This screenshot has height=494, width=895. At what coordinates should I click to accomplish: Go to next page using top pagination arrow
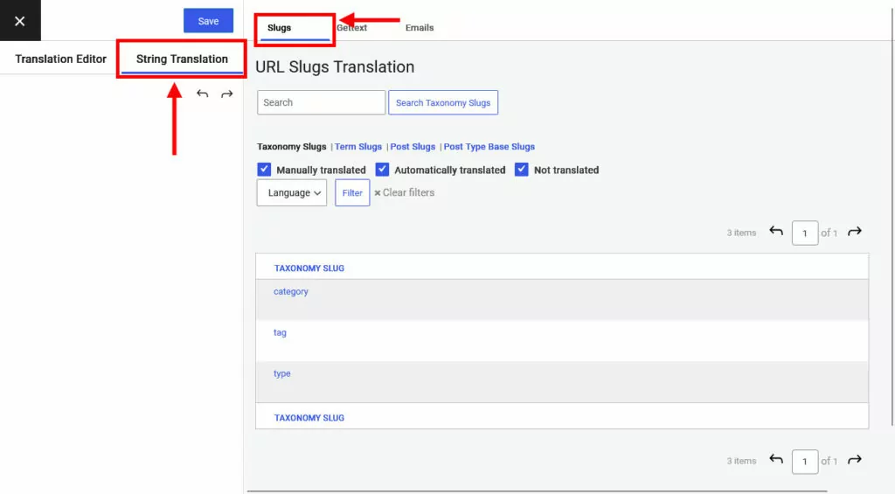coord(855,232)
